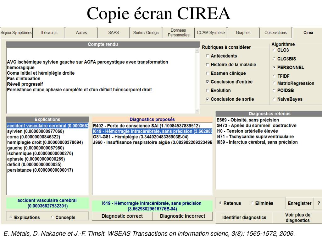Open help with the ? button
Viewport: 322px width, 241px height.
tap(319, 203)
